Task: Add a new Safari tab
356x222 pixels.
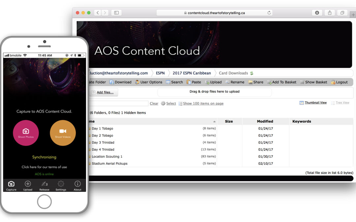Action: tap(353, 15)
